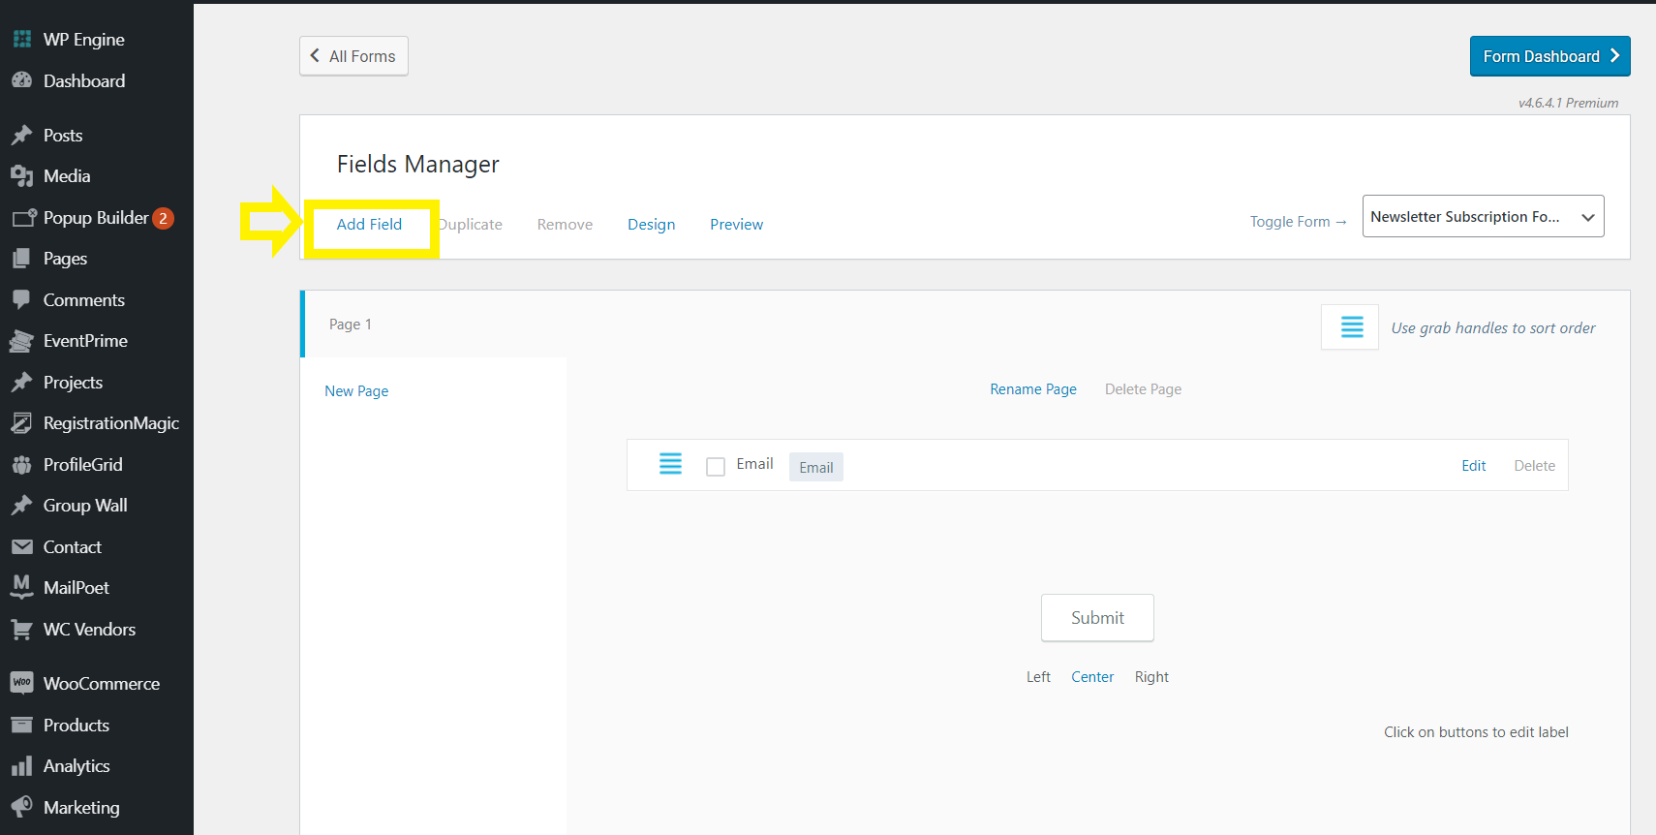Click the Submit button label
Screen dimensions: 1656x835
tap(1097, 618)
